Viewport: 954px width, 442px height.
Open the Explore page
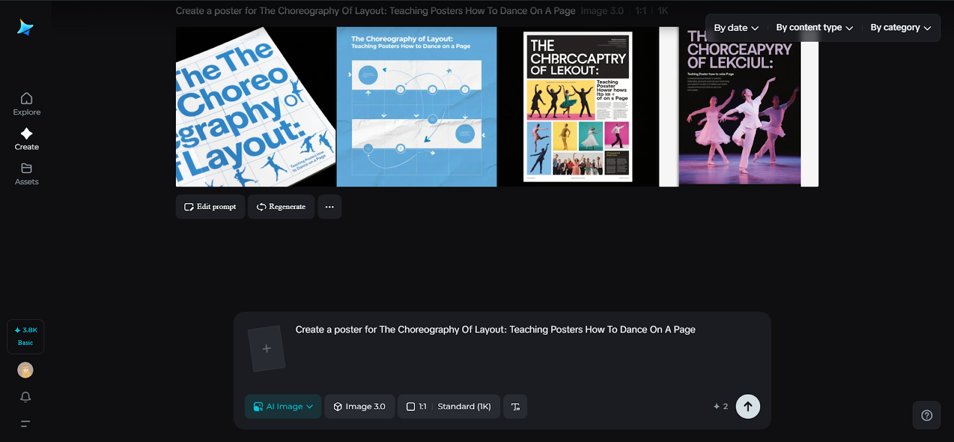tap(27, 104)
